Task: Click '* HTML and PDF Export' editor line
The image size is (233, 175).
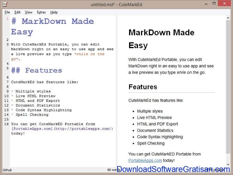Action: coord(36,101)
